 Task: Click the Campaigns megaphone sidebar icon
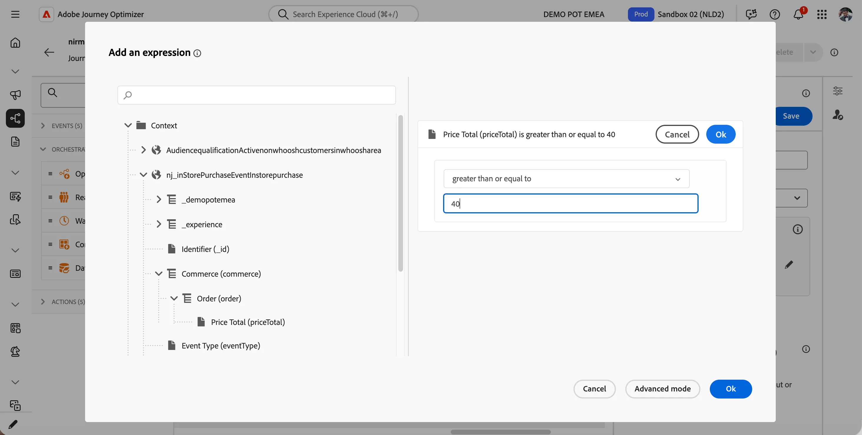click(15, 95)
